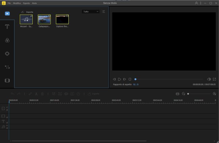Open the Transitions panel in sidebar
This screenshot has width=219, height=143.
coord(7,67)
